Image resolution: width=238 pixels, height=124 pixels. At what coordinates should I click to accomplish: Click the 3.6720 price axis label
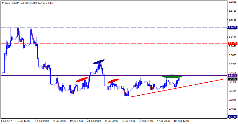tap(233, 11)
